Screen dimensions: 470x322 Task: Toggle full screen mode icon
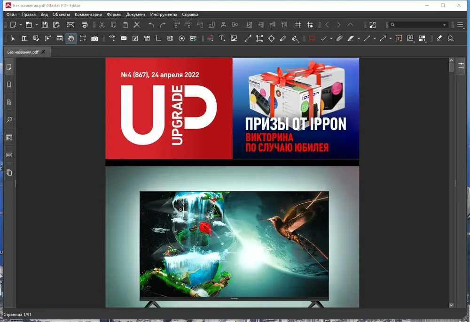373,25
